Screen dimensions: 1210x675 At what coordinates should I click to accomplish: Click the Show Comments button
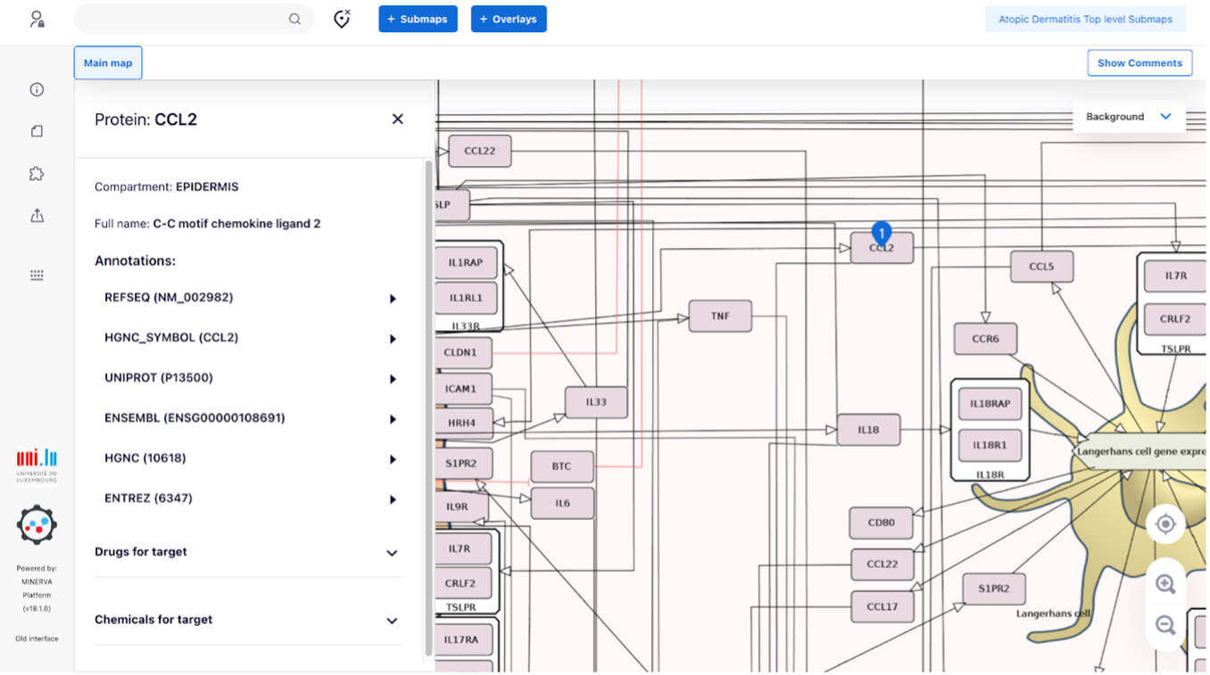(1140, 63)
